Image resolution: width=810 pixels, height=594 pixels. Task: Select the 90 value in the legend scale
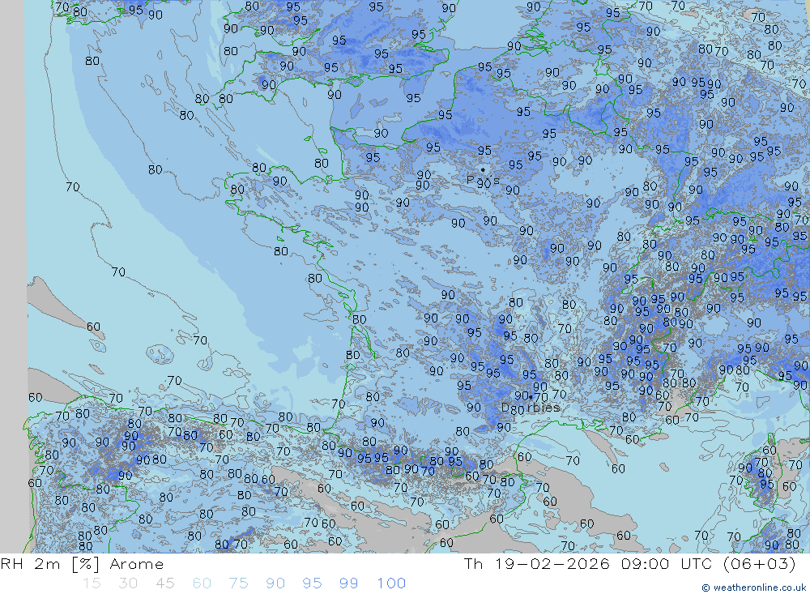click(x=275, y=583)
